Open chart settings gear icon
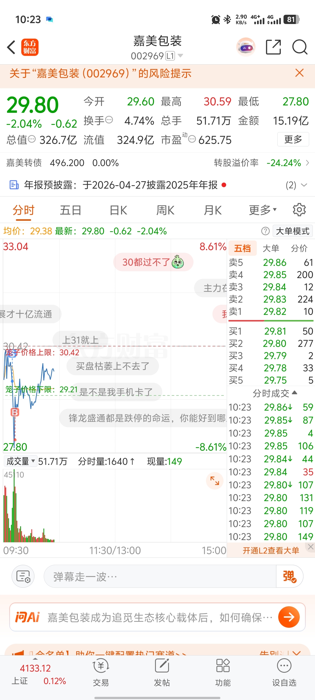315x700 pixels. 299,210
